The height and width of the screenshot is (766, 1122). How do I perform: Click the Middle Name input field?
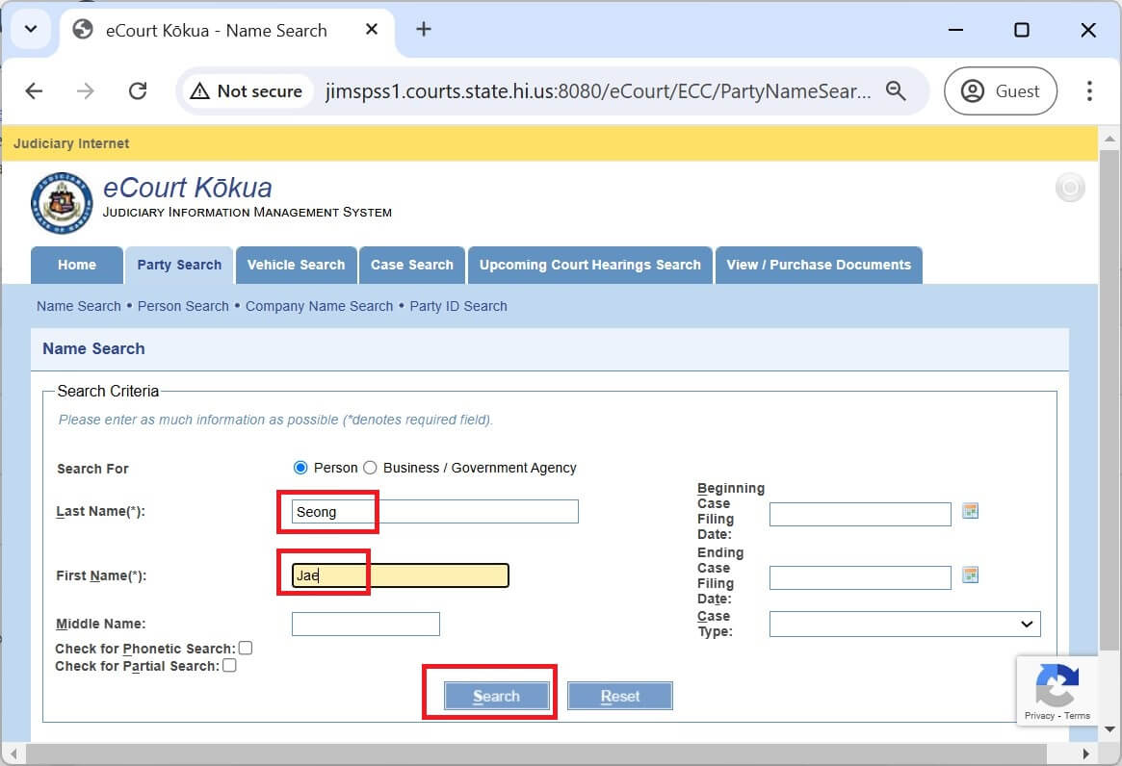(x=366, y=624)
